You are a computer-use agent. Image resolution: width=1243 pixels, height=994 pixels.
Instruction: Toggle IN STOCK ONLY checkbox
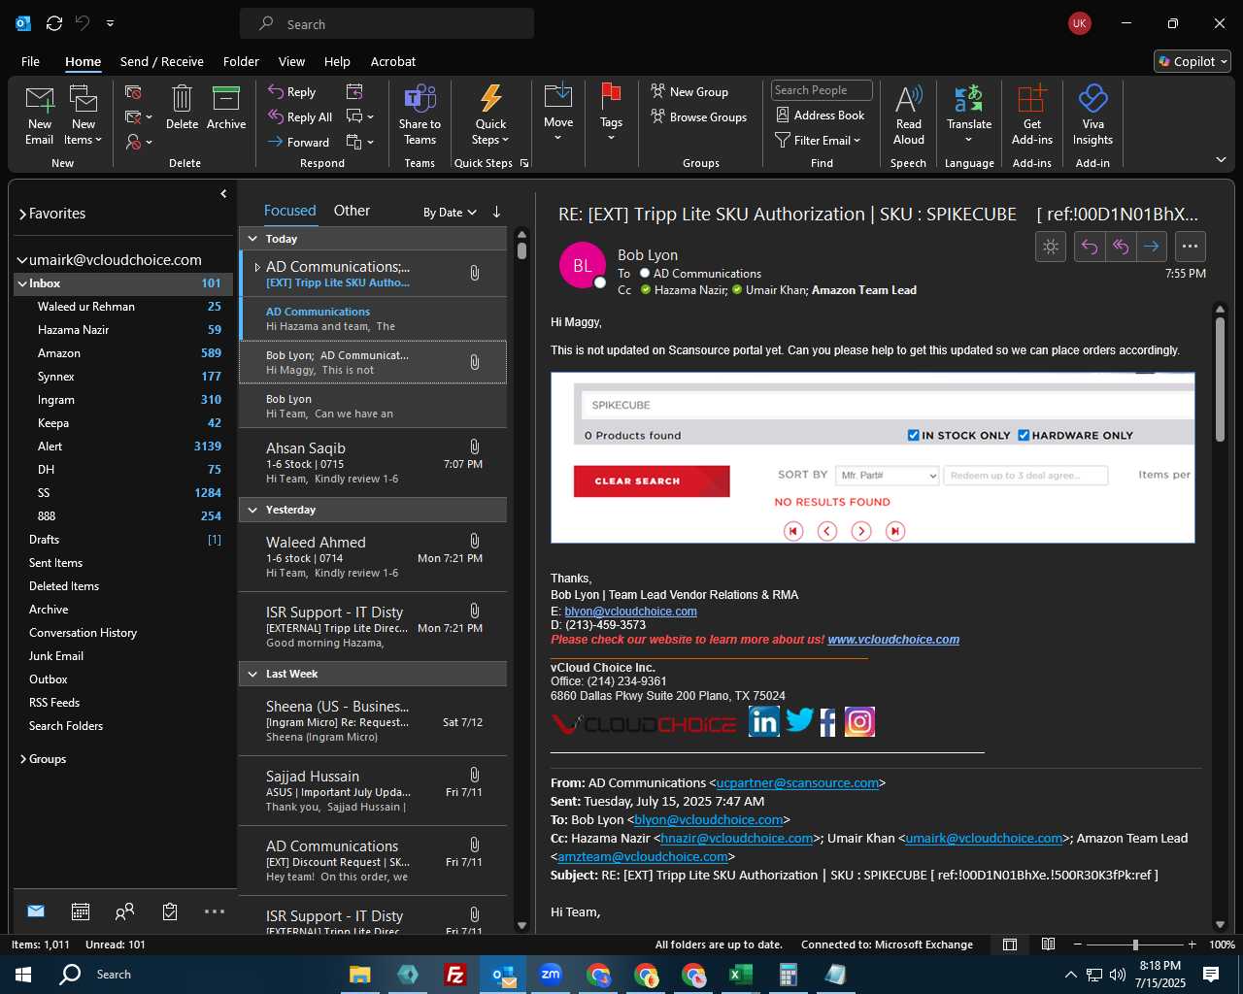(913, 435)
